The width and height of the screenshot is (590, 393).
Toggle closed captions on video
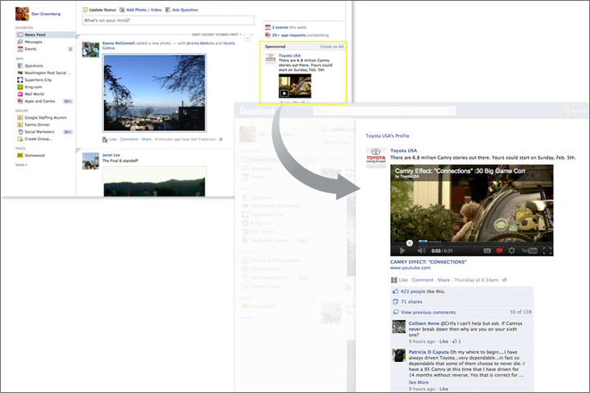point(487,251)
